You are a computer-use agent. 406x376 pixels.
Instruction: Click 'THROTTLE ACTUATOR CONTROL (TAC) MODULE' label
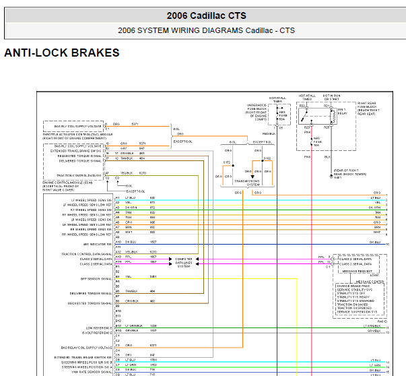[x=77, y=135]
